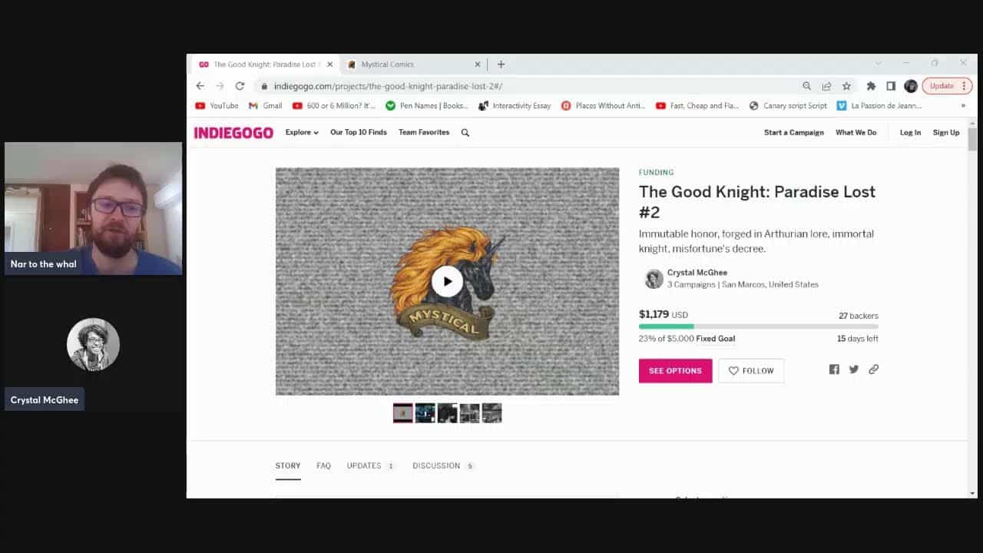Reload the page in browser
The height and width of the screenshot is (553, 983).
click(x=240, y=86)
